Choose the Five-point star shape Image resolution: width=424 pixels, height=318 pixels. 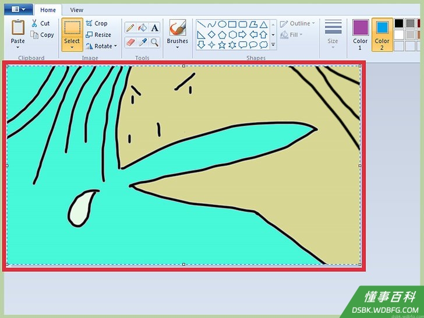[222, 45]
